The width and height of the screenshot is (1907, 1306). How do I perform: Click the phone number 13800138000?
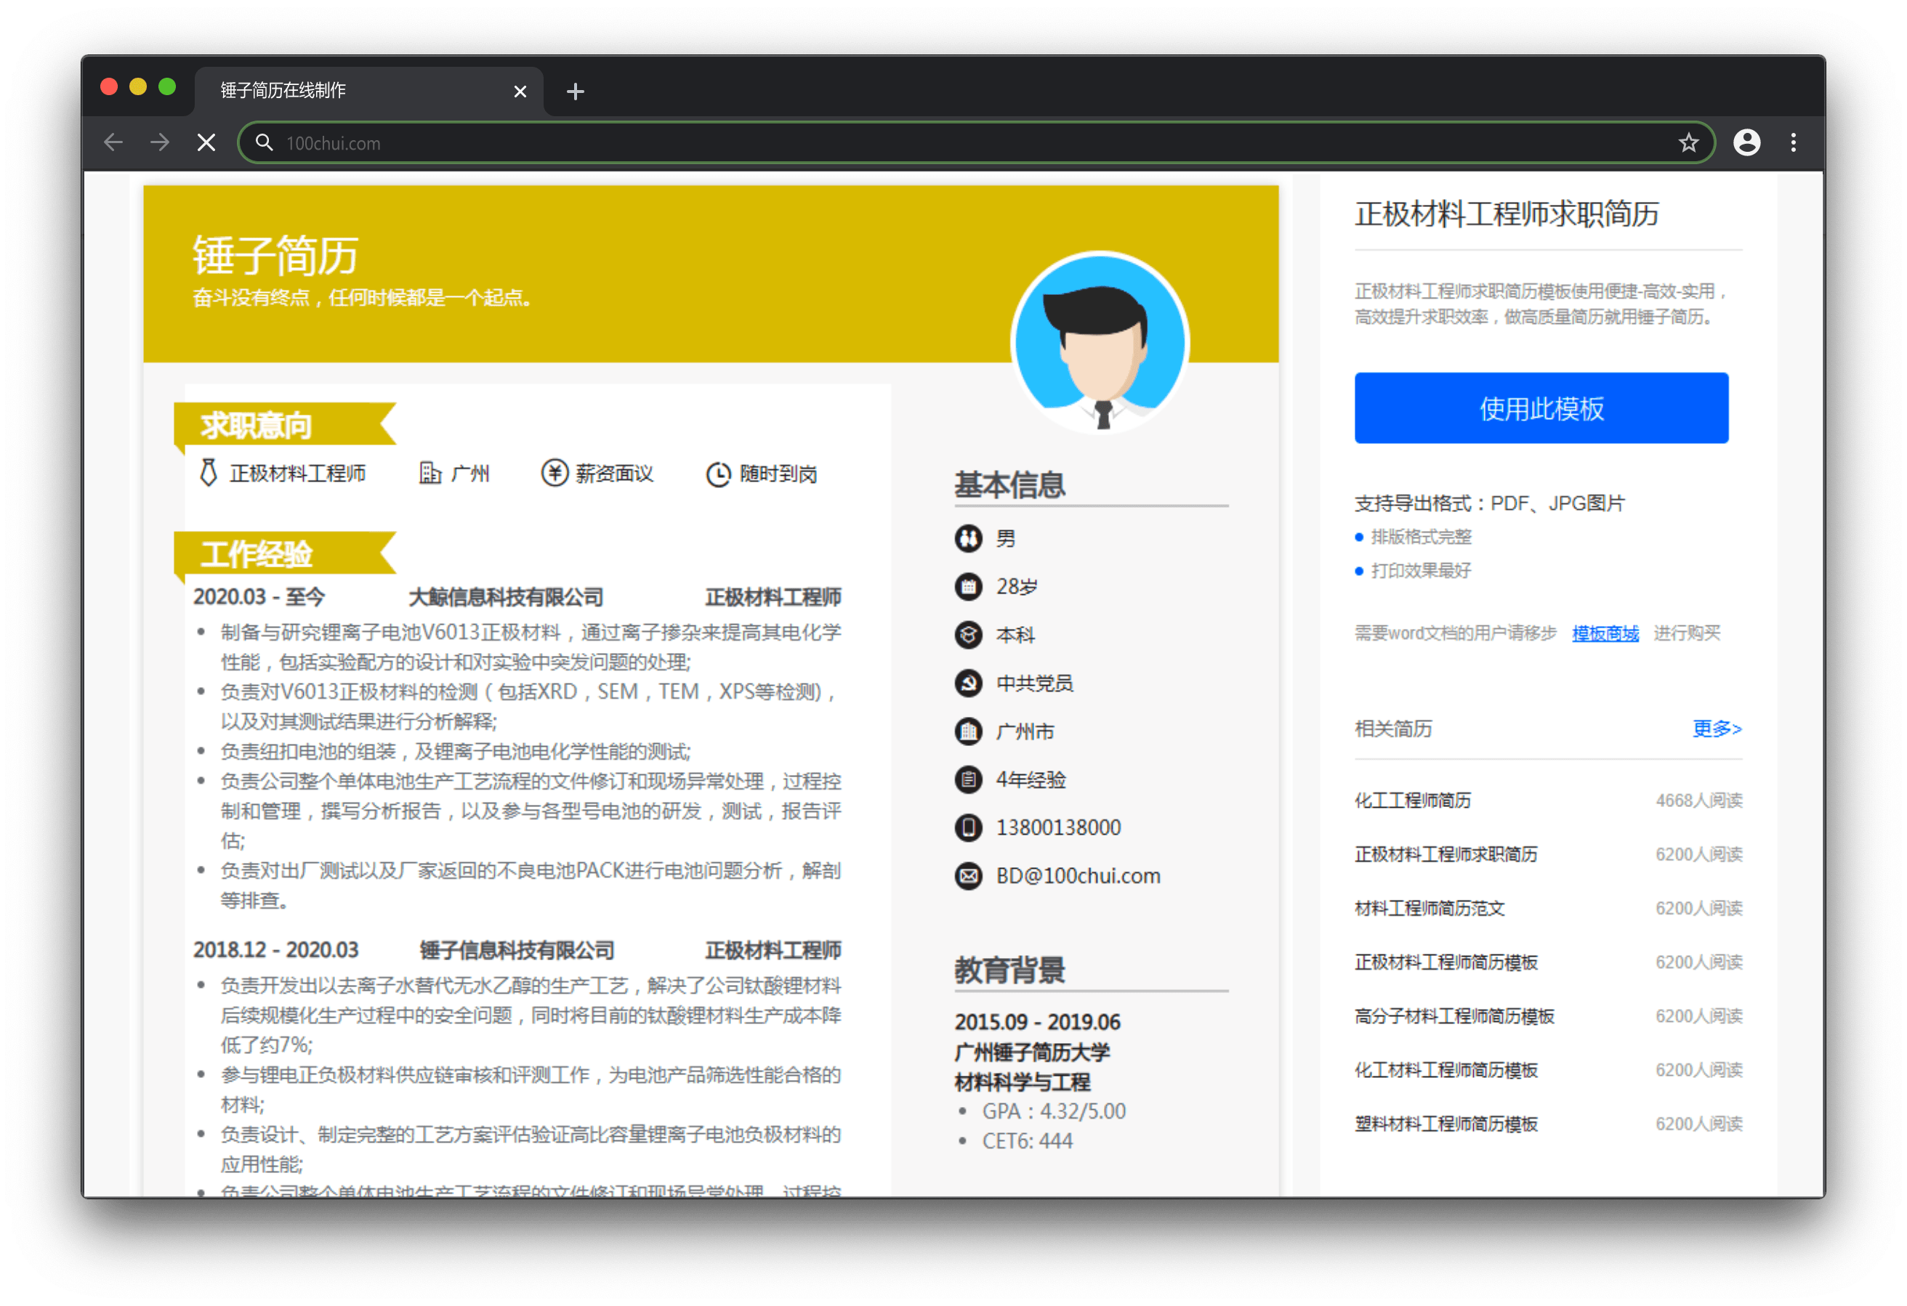[1059, 827]
